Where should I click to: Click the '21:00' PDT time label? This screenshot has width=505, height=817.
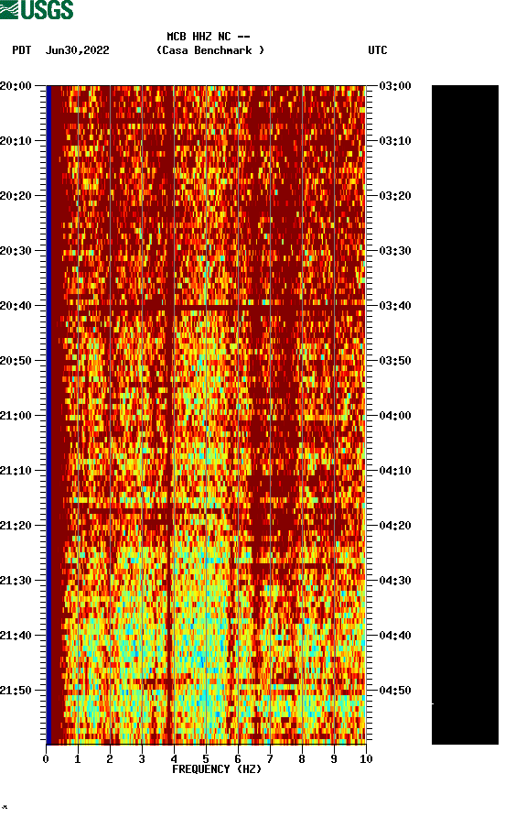coord(16,416)
